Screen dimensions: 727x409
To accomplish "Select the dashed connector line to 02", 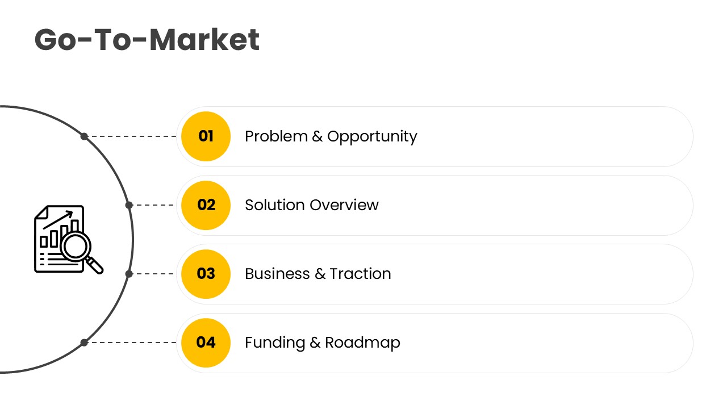I will pos(154,205).
